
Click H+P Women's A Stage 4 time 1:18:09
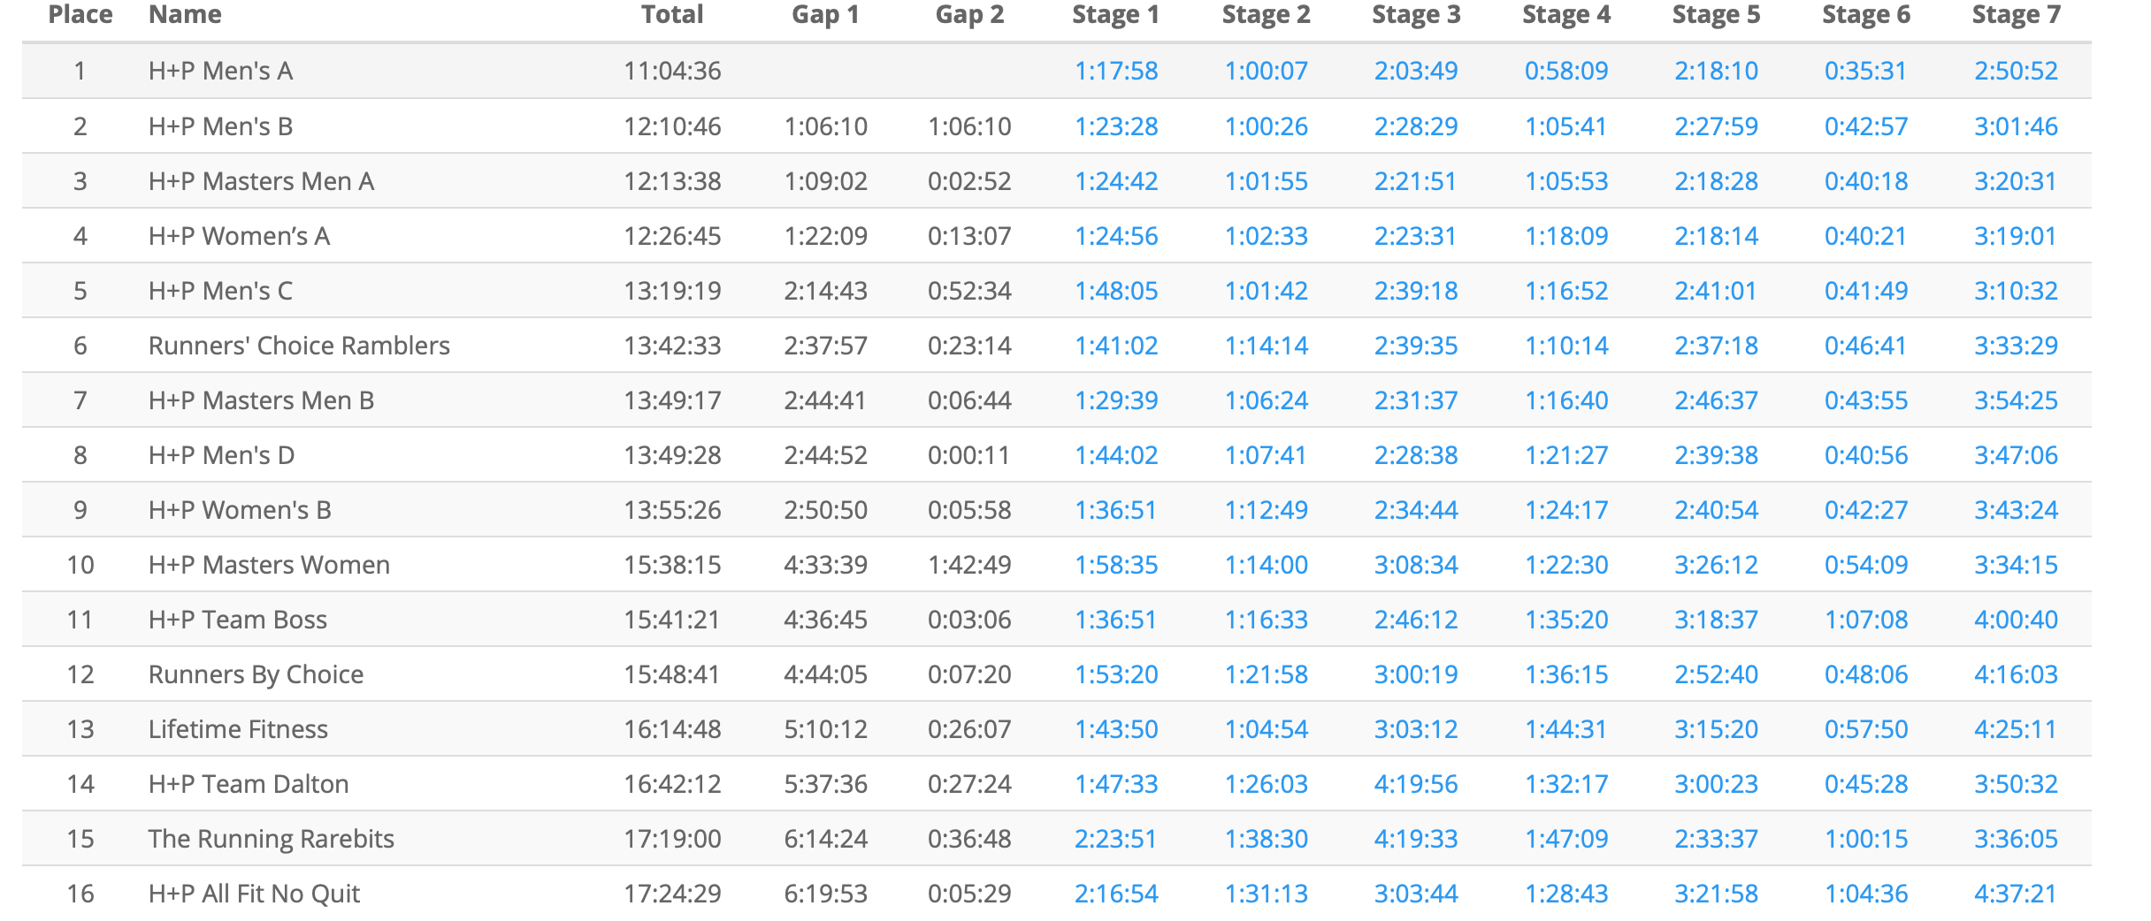click(x=1565, y=236)
